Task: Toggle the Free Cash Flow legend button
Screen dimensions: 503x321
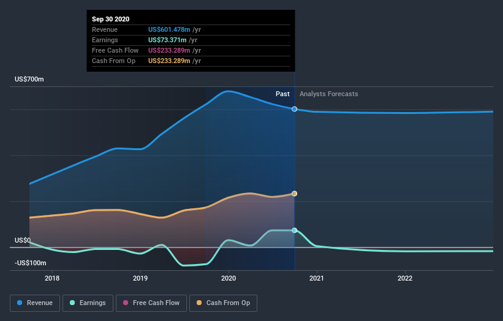Action: [x=151, y=303]
